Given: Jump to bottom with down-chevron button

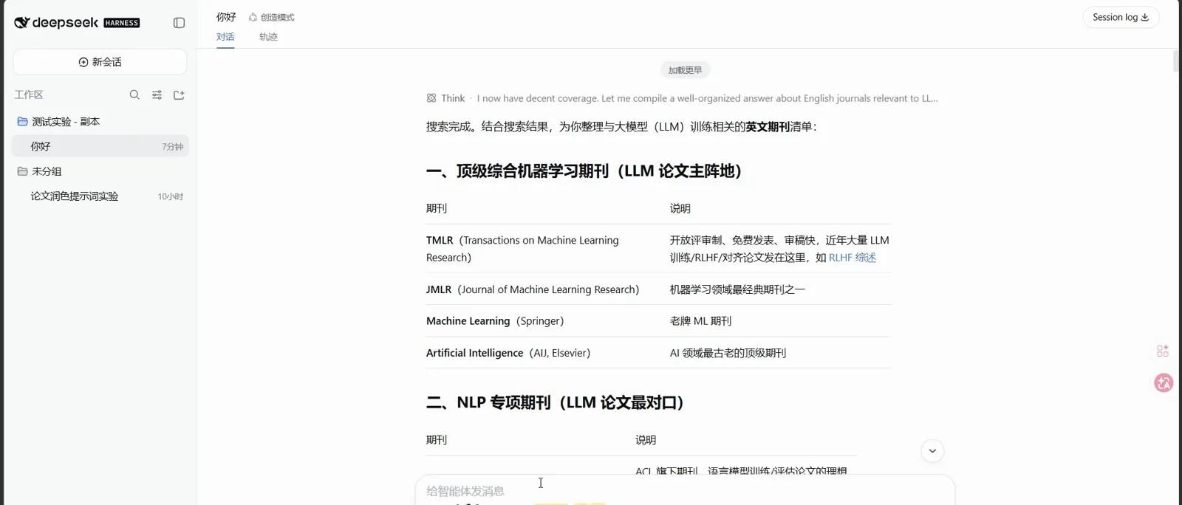Looking at the screenshot, I should [x=932, y=451].
